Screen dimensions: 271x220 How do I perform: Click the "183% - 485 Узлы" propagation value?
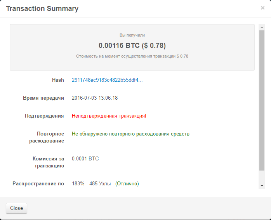(105, 183)
